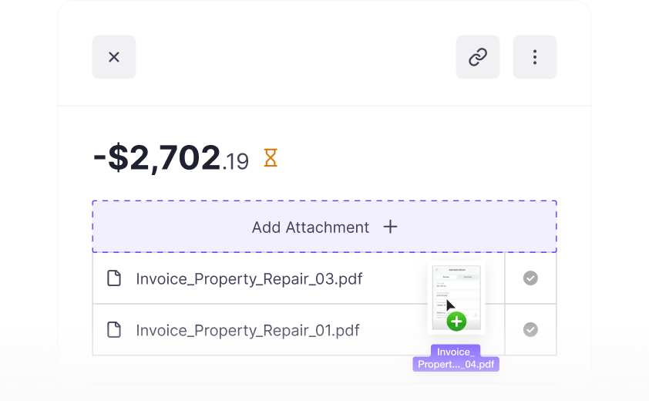This screenshot has height=401, width=649.
Task: Click the Add Attachment drop zone
Action: 324,227
